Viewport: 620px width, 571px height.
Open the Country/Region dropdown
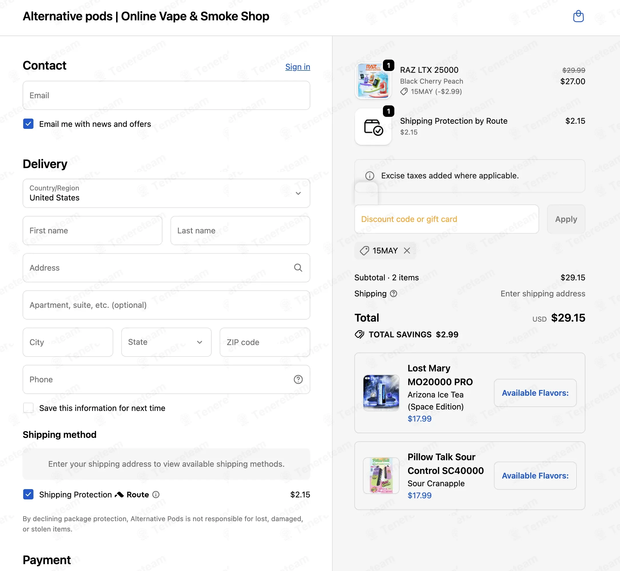[x=166, y=193]
